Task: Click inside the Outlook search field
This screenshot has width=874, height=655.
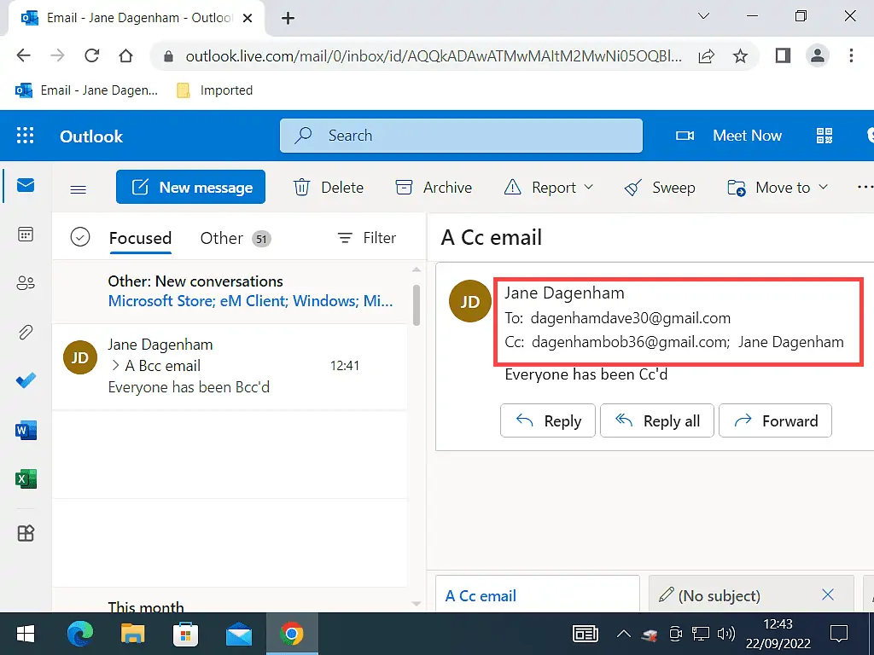Action: 461,136
